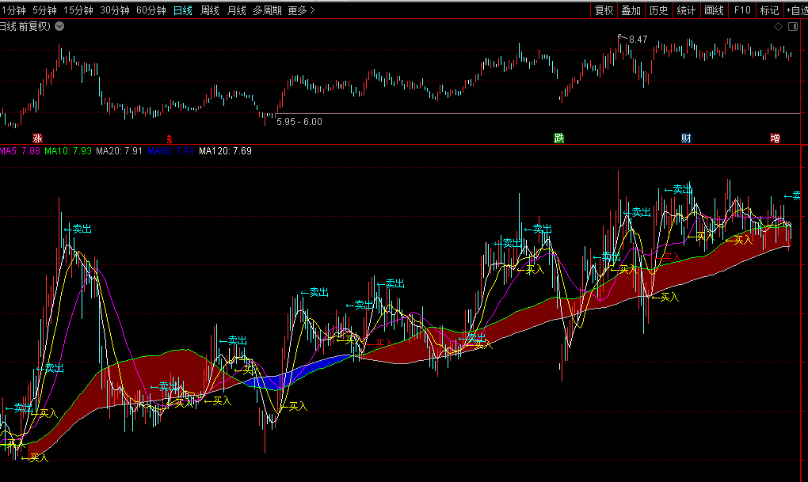Click the +自选 add to watchlist button
This screenshot has height=482, width=808.
795,10
